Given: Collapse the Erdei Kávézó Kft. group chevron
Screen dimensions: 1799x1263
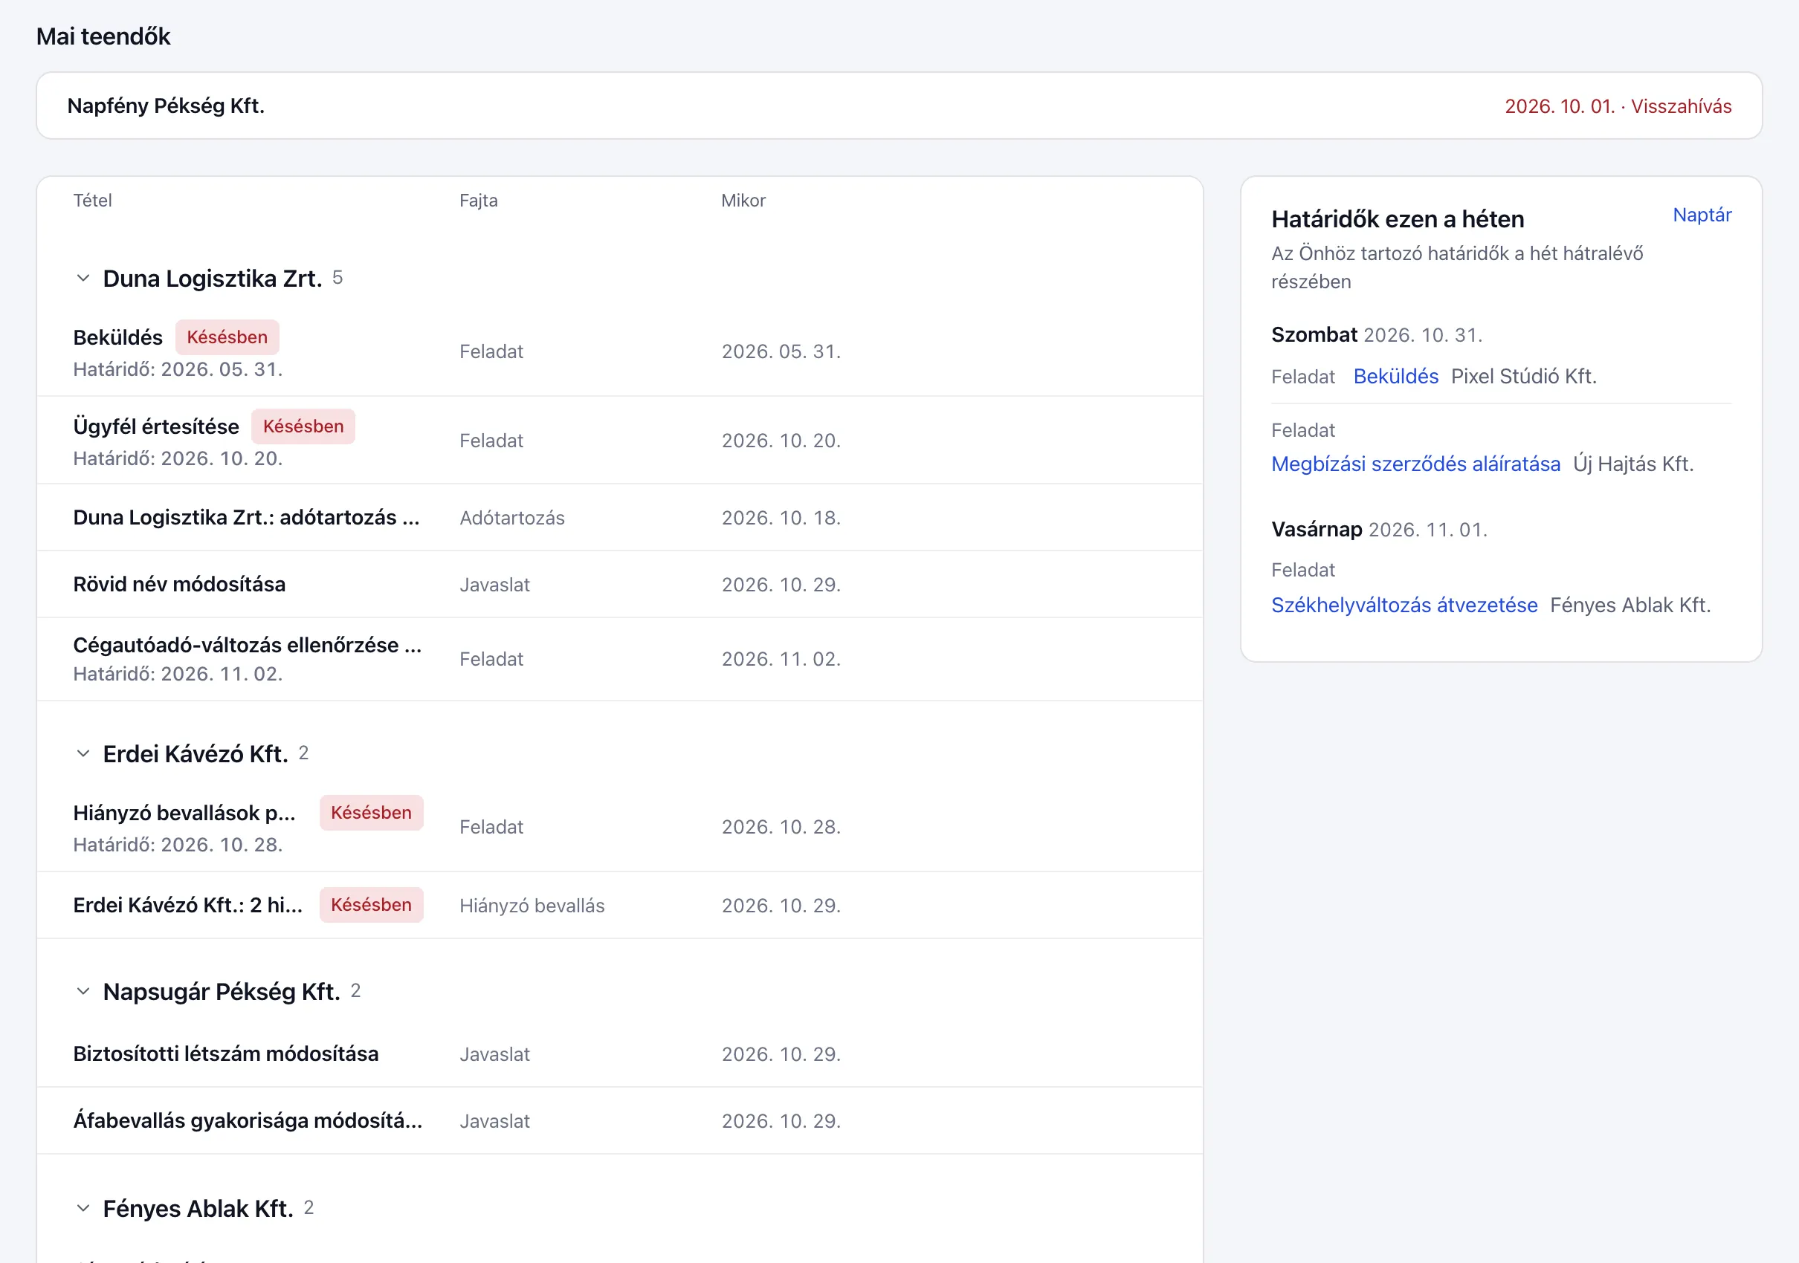Looking at the screenshot, I should 83,754.
